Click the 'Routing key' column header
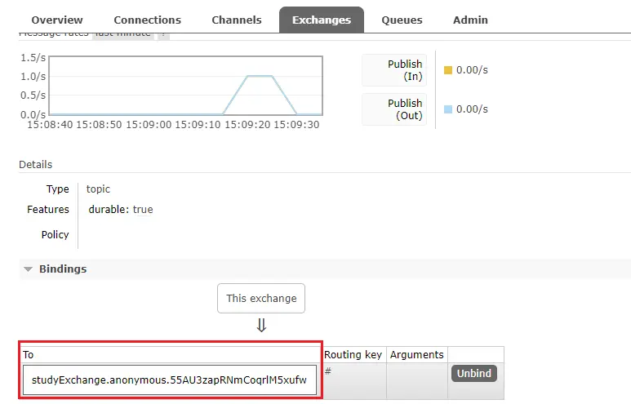Image resolution: width=631 pixels, height=404 pixels. click(353, 354)
